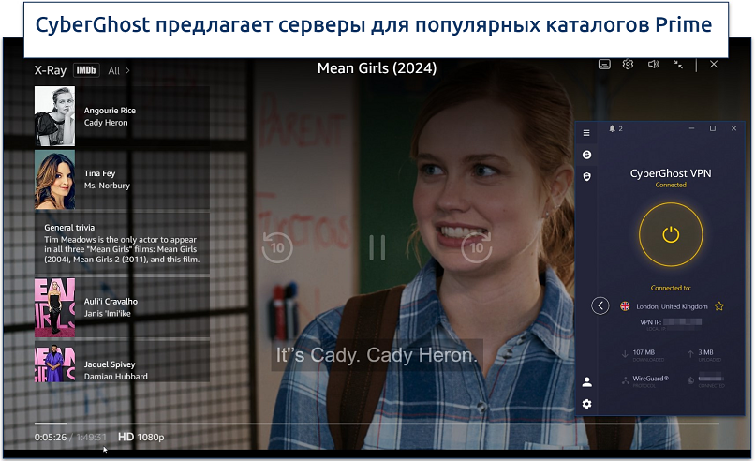Image resolution: width=755 pixels, height=461 pixels.
Task: Pause the video using the center button
Action: (x=377, y=247)
